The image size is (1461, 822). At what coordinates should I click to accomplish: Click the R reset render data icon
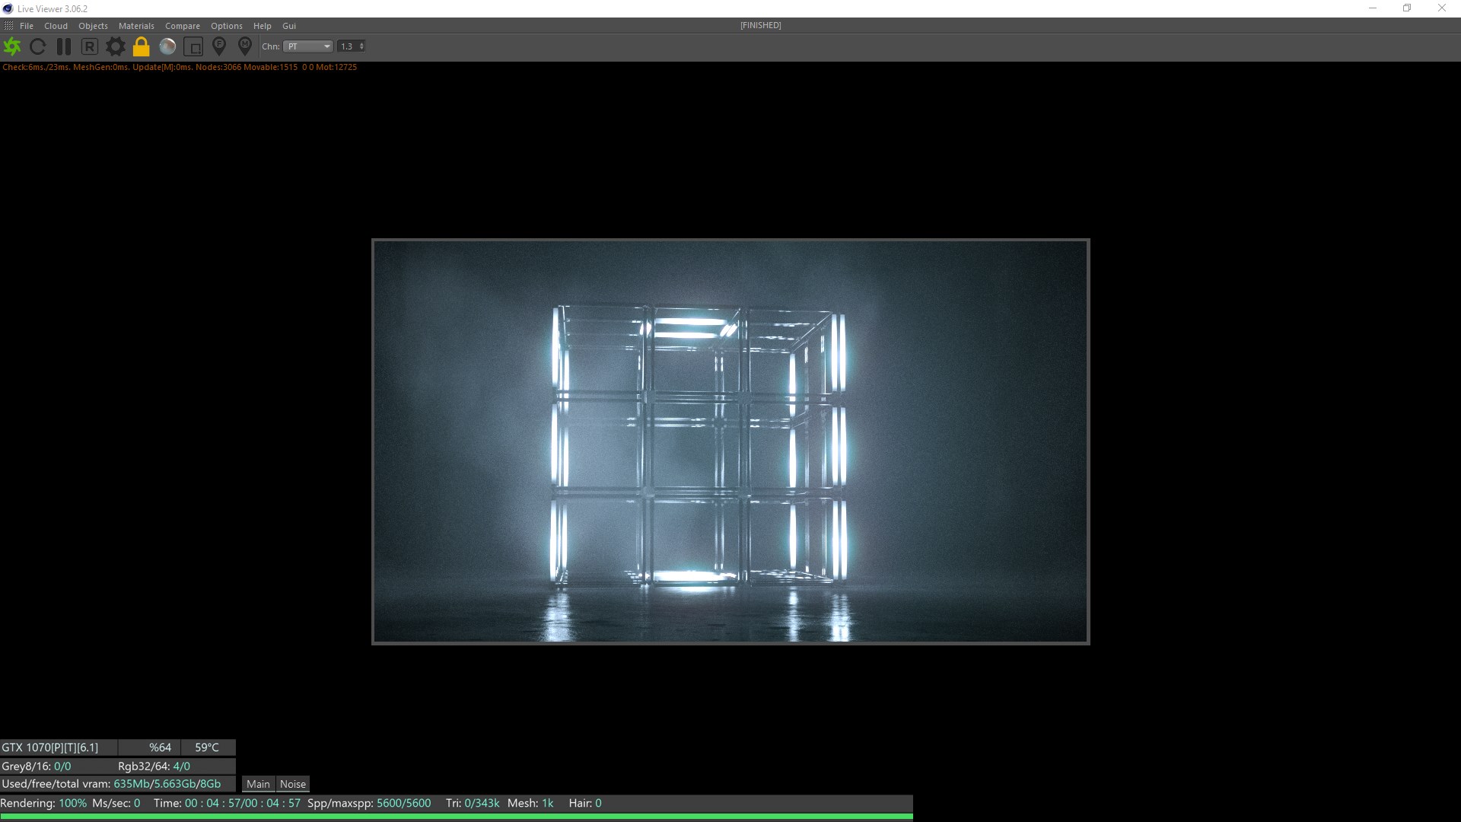pos(89,46)
